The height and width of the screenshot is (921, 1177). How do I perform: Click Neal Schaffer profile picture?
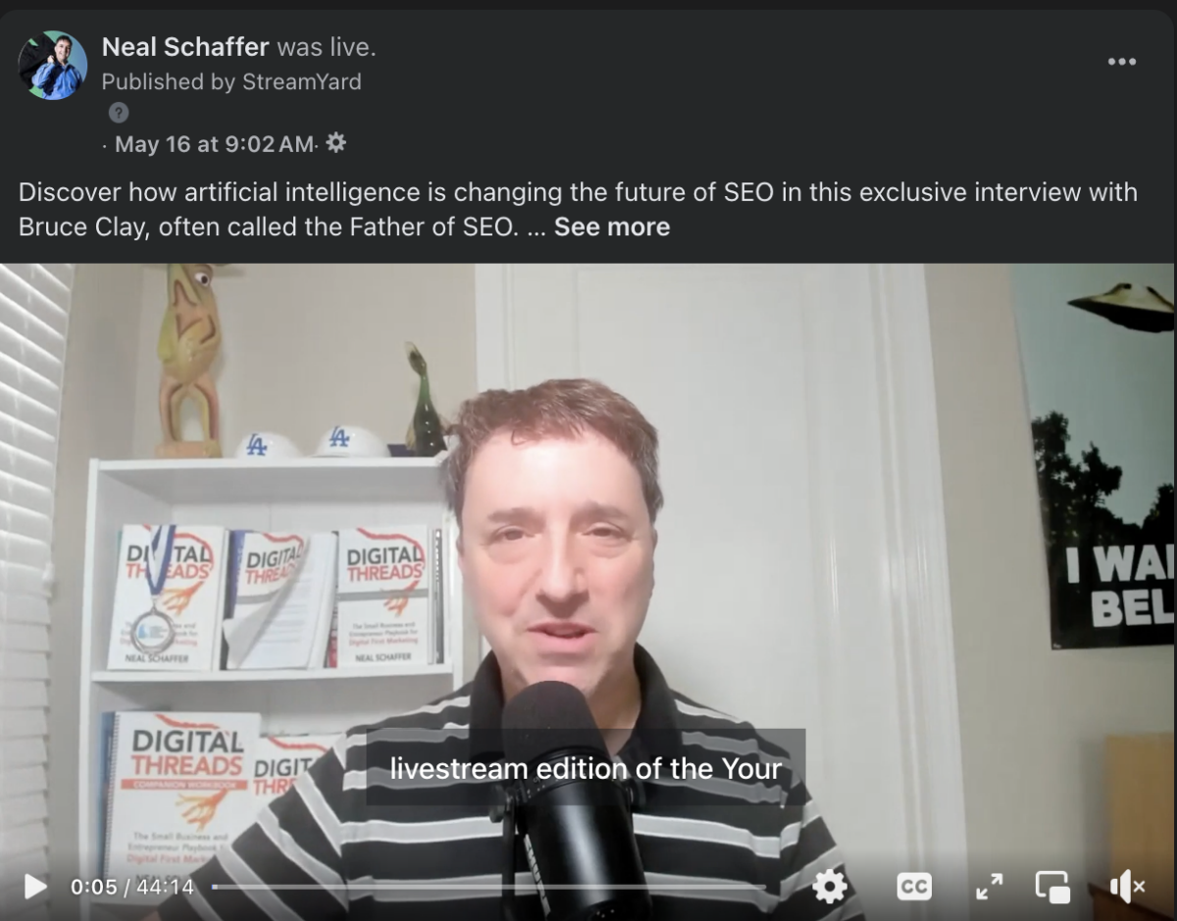pyautogui.click(x=53, y=65)
